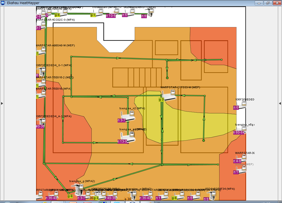Screen dimensions: 282x203
Task: Click the router icon above the n 60-64 badge's neighbor 106F3F0EDED
Action: (x=241, y=105)
